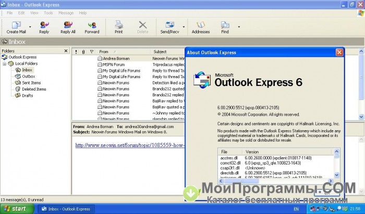Collapse the Local Folders tree node
The height and width of the screenshot is (214, 365).
[x=4, y=64]
